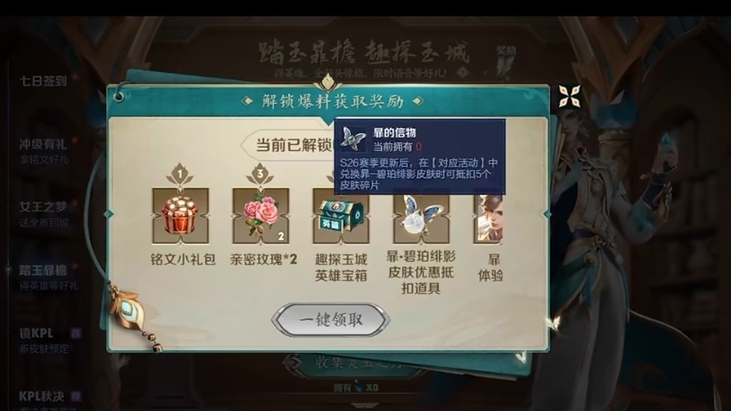Tap the 当前已解锁 progress label
Screen dimensions: 731x411
point(294,144)
